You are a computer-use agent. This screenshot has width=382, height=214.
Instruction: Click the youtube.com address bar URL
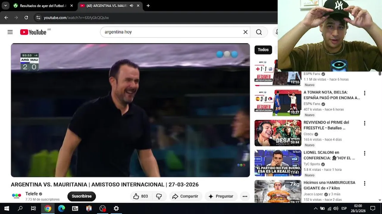(x=76, y=18)
